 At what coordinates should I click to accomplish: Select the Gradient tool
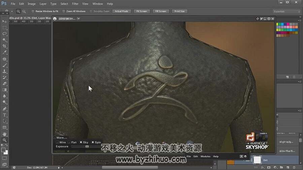[4, 90]
